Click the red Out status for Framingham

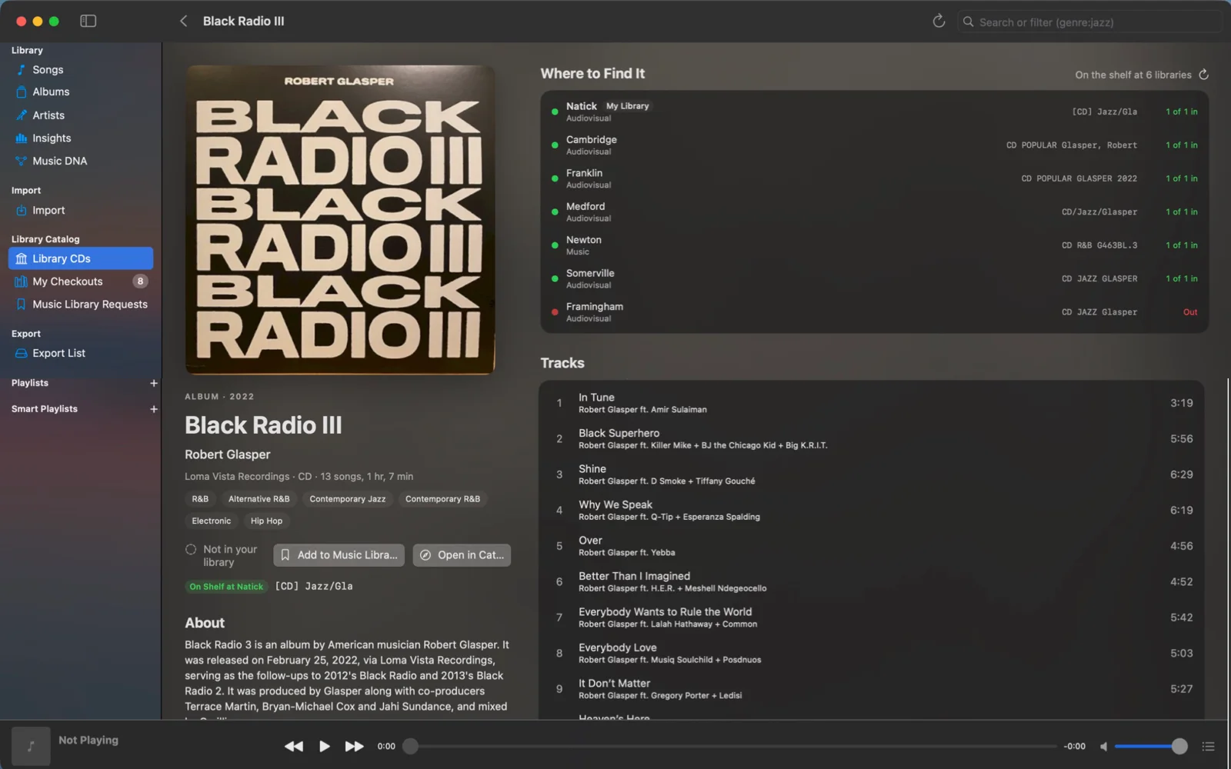pos(1189,312)
